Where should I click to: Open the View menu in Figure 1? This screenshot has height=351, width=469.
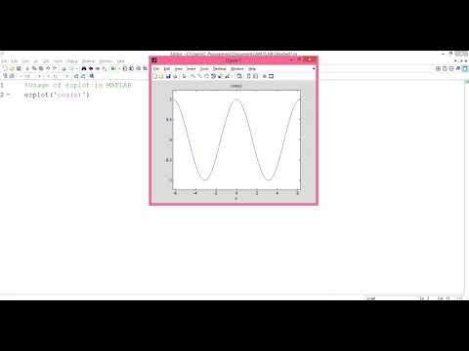179,69
